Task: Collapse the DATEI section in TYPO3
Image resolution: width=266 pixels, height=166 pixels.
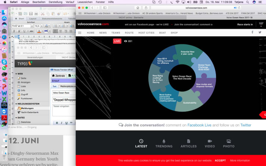Action: click(16, 118)
